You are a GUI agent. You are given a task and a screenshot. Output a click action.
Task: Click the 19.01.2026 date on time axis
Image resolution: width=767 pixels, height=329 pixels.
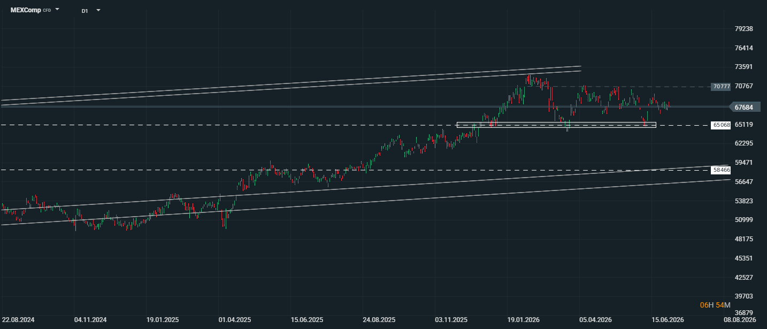coord(524,320)
